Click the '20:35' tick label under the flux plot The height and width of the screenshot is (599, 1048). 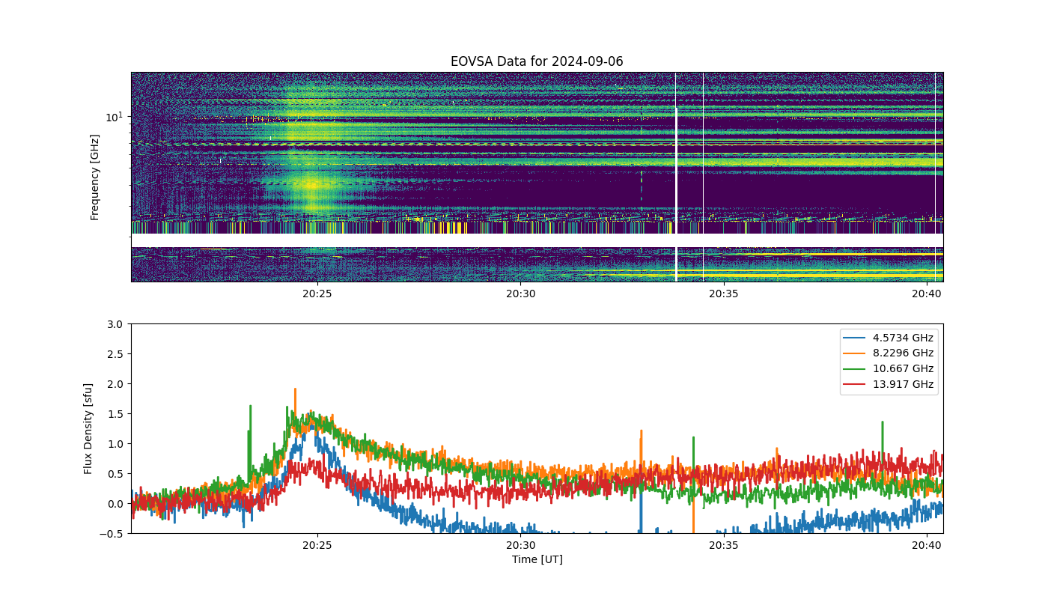pos(724,545)
